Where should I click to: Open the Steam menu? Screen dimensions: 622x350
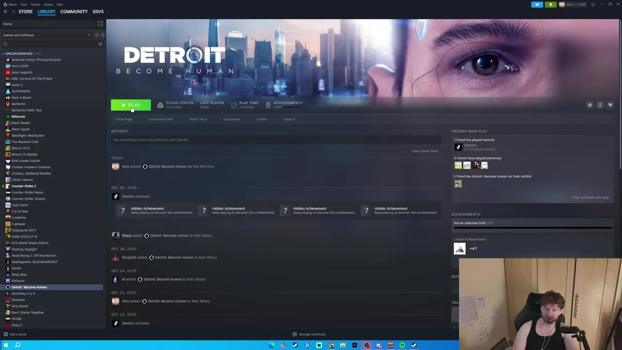[12, 4]
